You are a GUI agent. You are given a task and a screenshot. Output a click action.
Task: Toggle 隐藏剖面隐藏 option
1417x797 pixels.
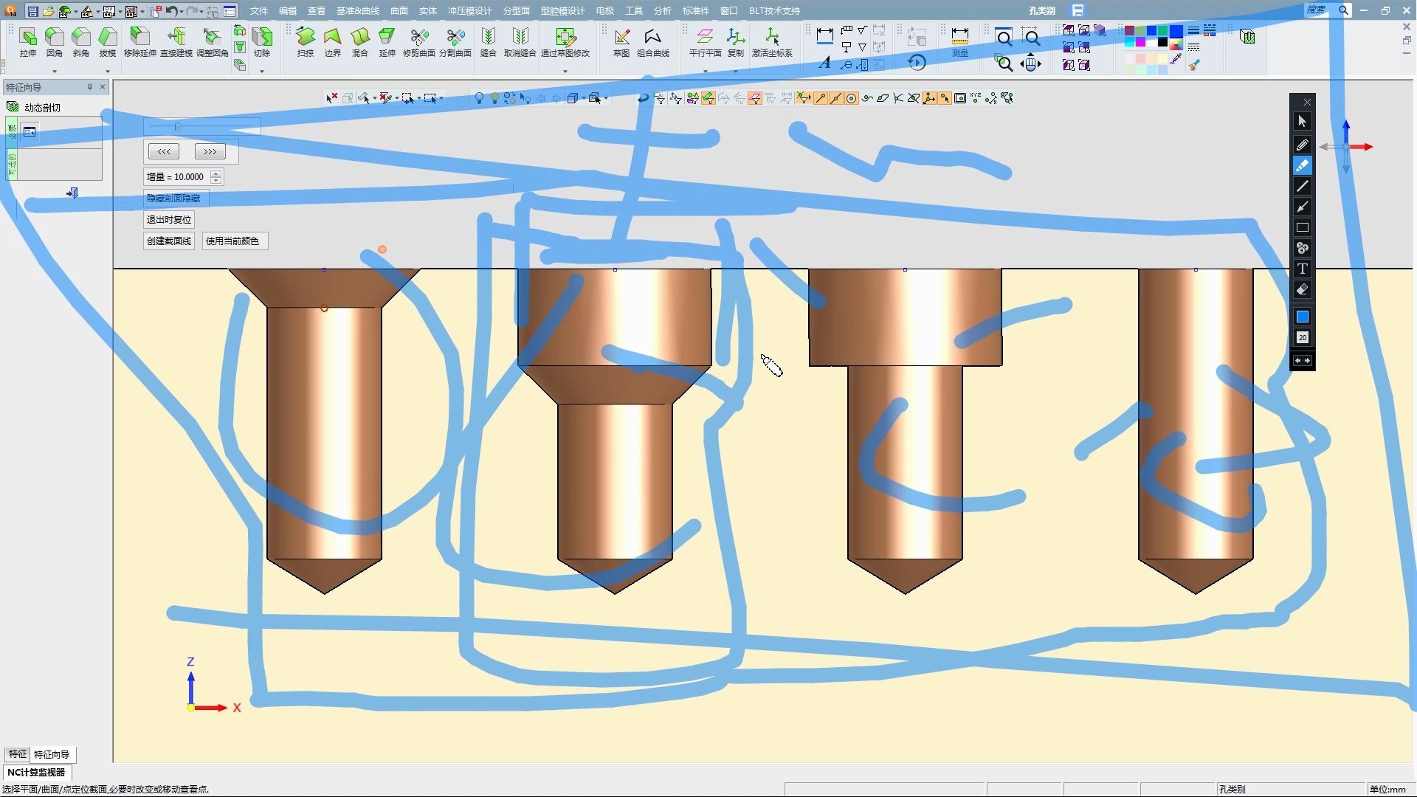point(173,199)
